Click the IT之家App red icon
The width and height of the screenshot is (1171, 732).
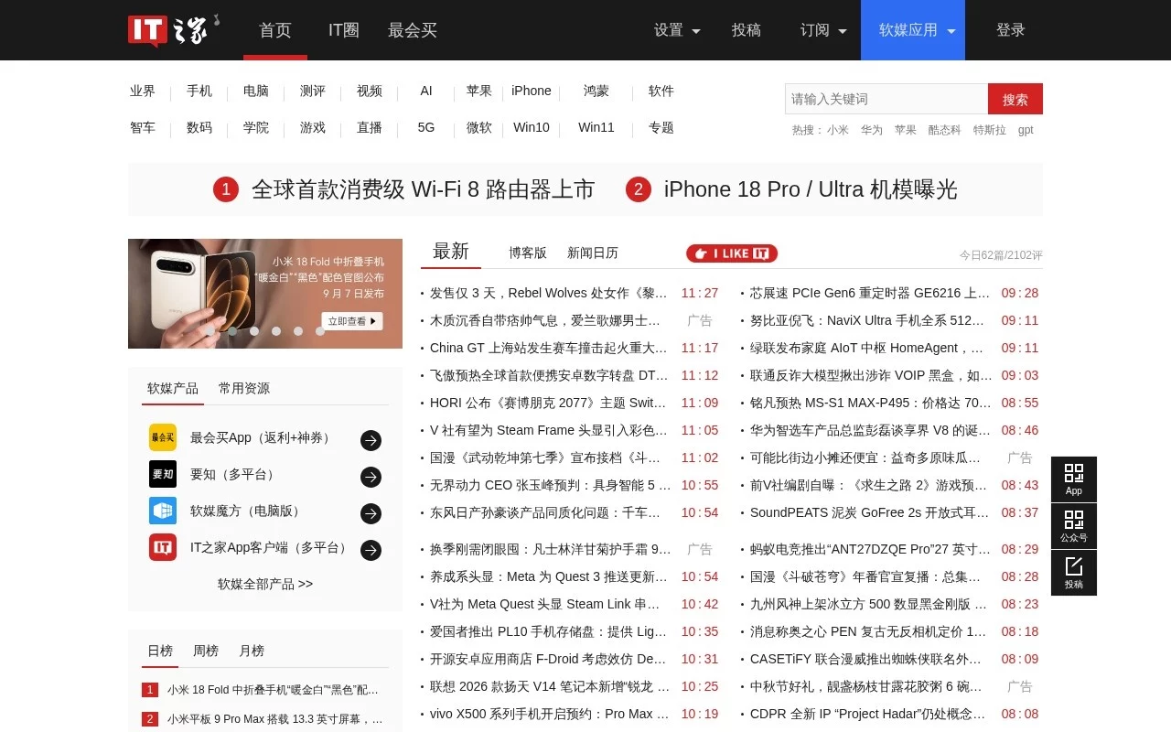pyautogui.click(x=163, y=547)
